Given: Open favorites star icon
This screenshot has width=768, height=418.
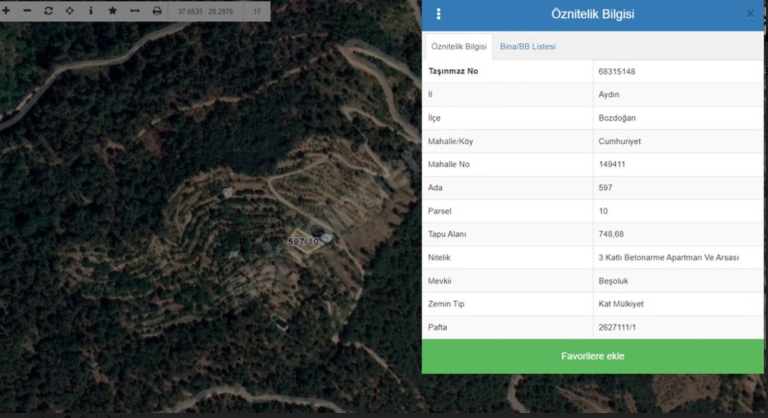Looking at the screenshot, I should (112, 11).
